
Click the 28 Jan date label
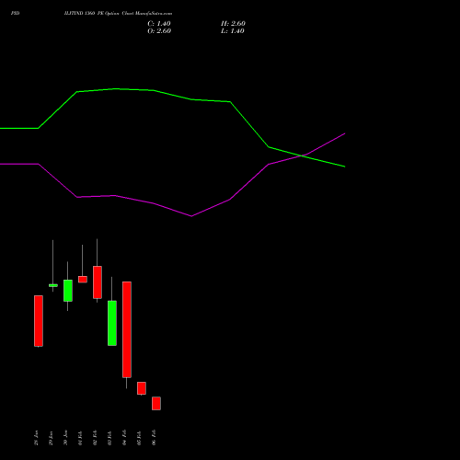pyautogui.click(x=36, y=438)
